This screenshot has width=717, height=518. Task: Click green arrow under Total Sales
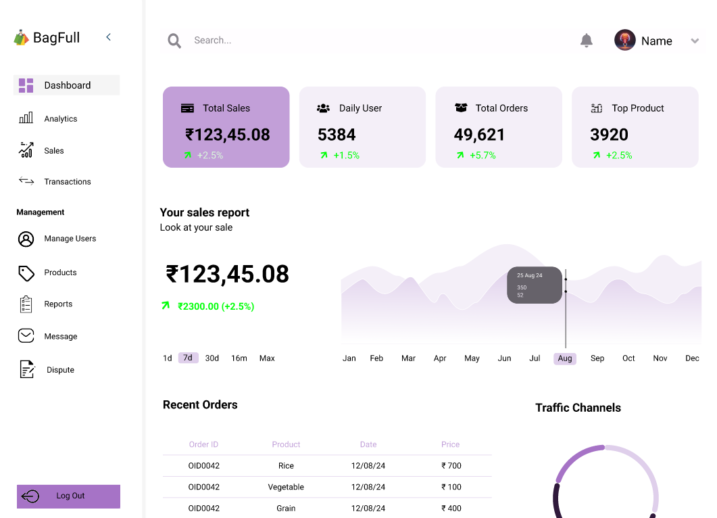coord(187,156)
